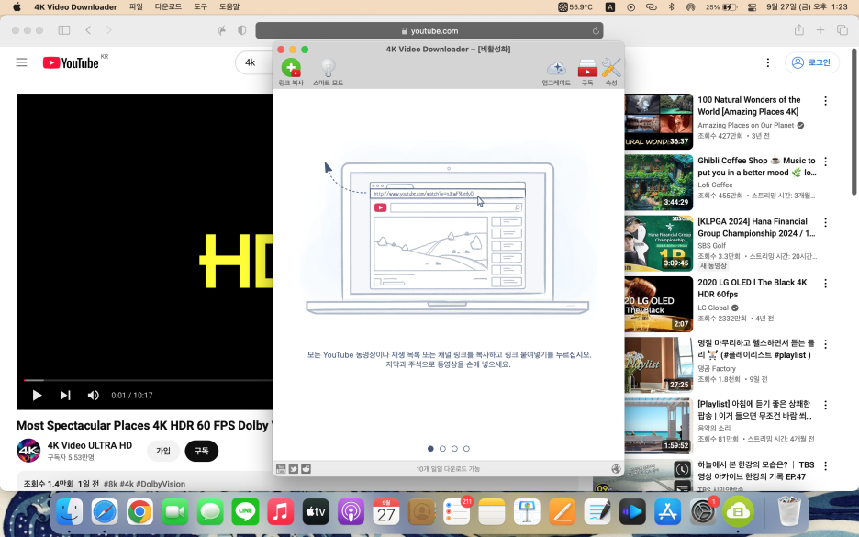
Task: Open more options for KLPGA 2024 video
Action: [826, 222]
